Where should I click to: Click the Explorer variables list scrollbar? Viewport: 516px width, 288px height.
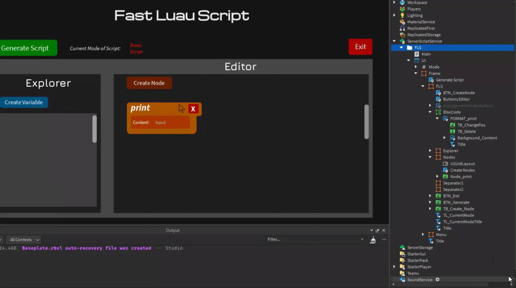point(94,129)
